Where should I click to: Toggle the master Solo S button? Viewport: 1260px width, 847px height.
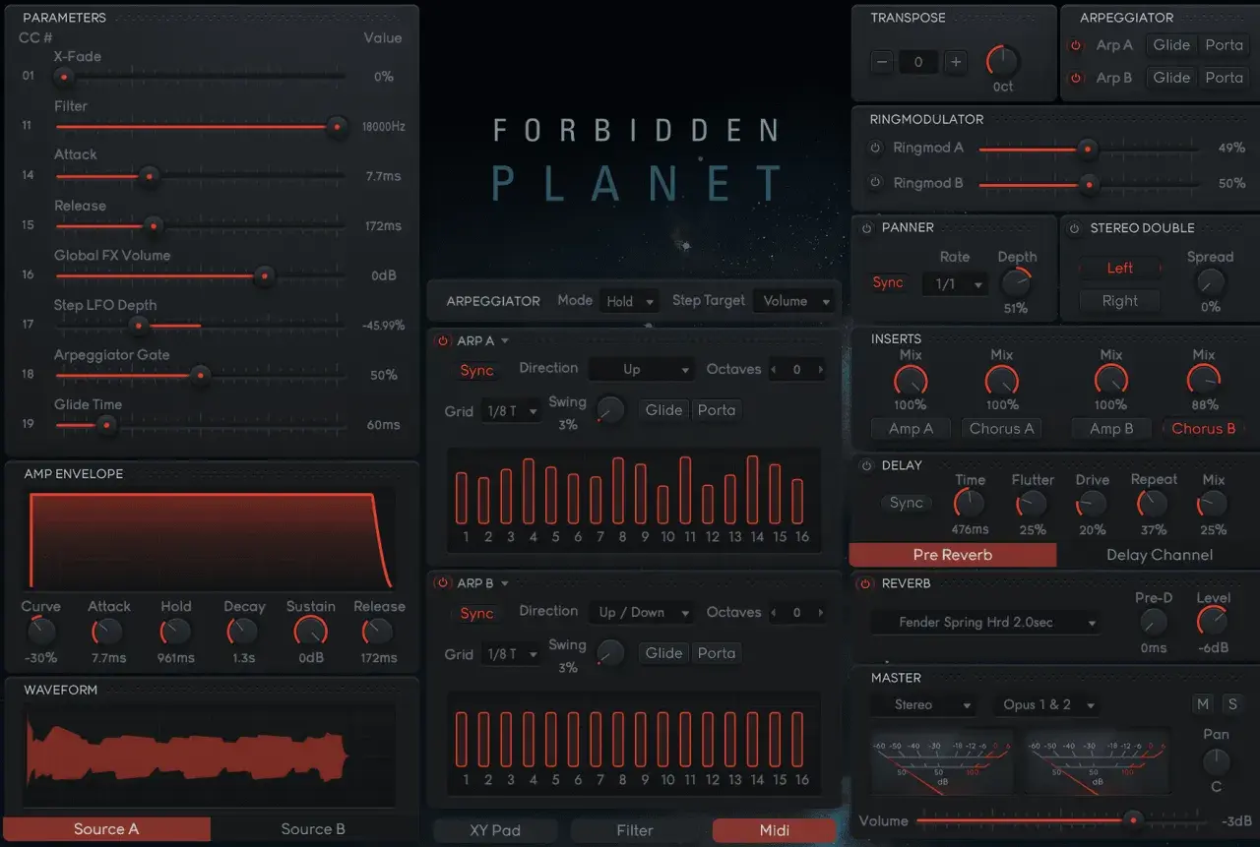pyautogui.click(x=1231, y=704)
